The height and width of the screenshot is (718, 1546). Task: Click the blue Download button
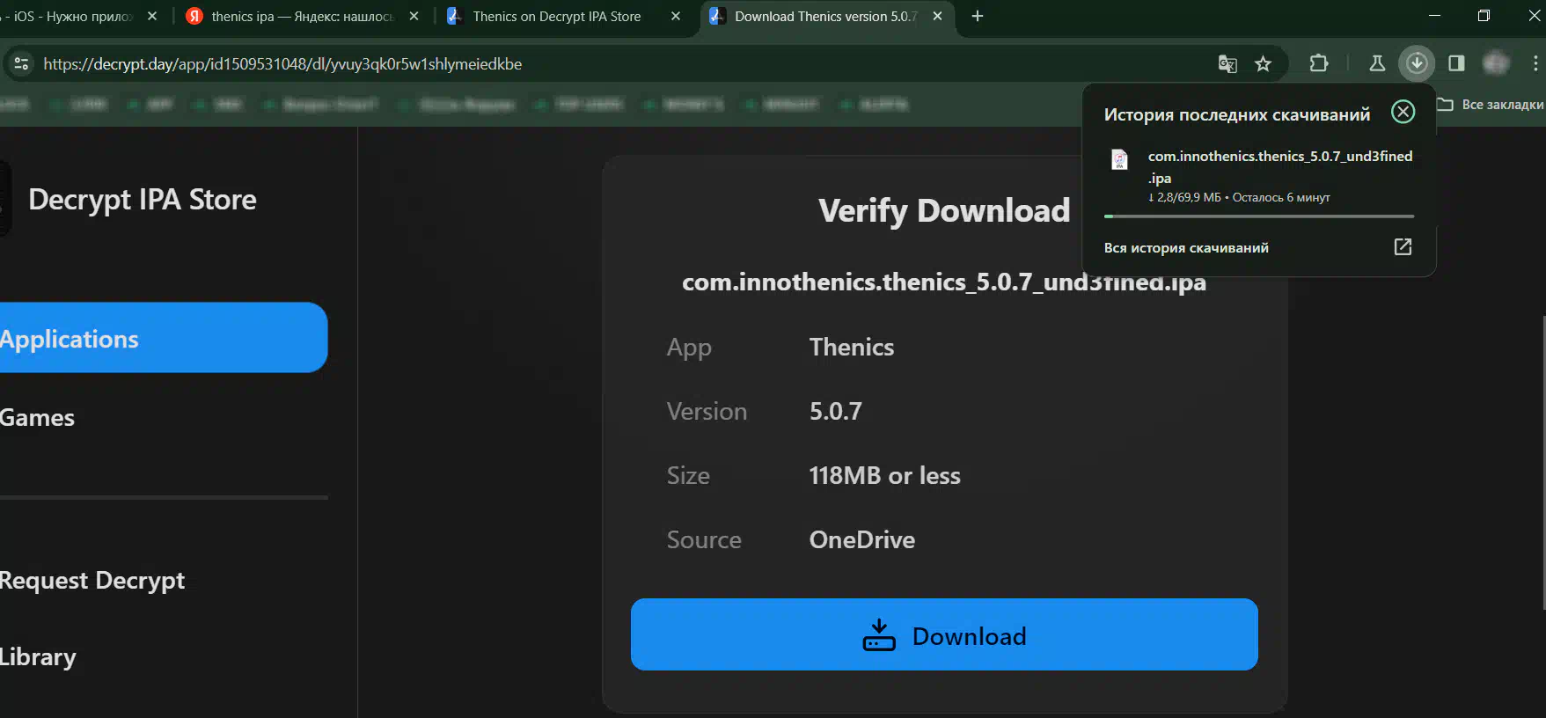pos(944,634)
